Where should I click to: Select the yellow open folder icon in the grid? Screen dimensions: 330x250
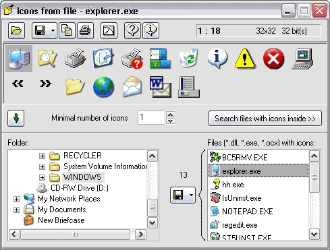(75, 86)
